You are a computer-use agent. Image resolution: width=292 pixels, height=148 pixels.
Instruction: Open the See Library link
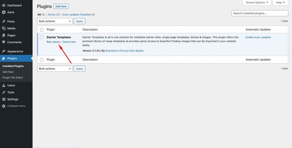click(x=53, y=42)
